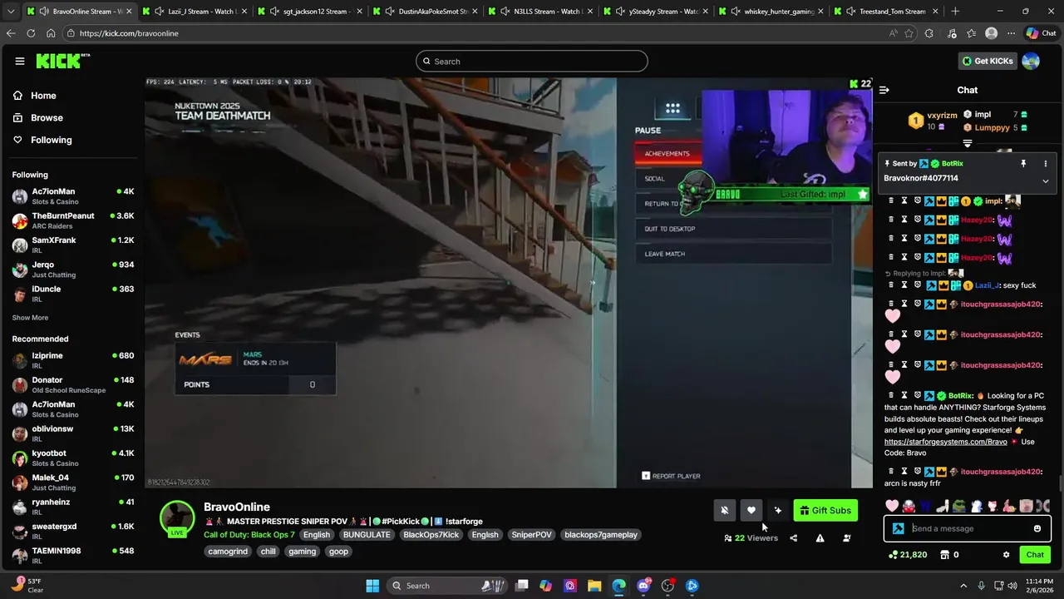The height and width of the screenshot is (599, 1064).
Task: Open the chat settings gear
Action: coord(1006,555)
